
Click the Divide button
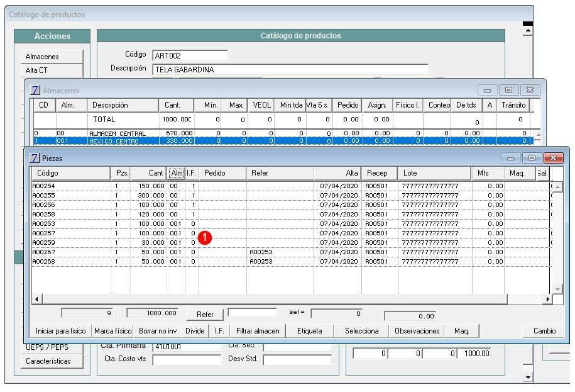pos(195,331)
